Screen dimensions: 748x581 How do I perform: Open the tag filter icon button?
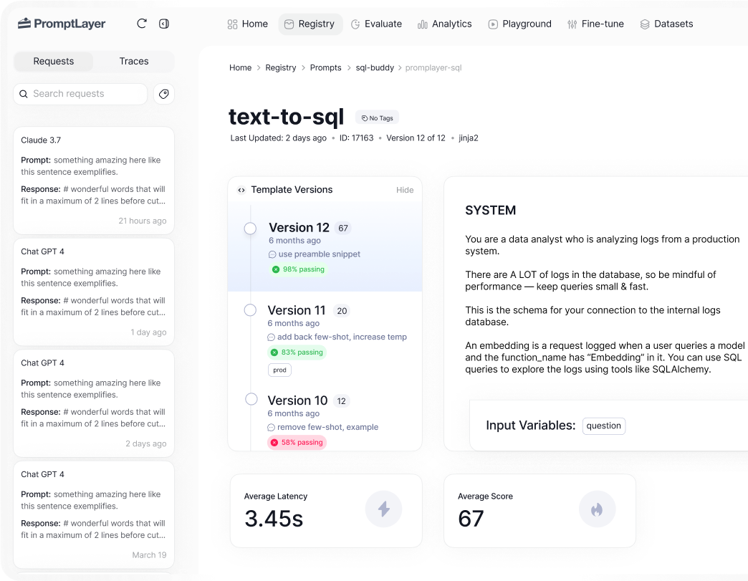163,94
